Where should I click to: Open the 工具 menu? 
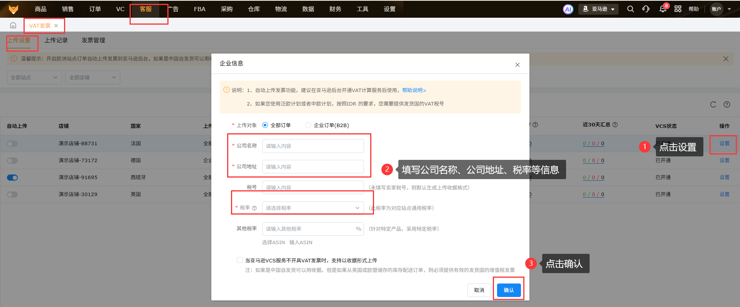tap(362, 9)
